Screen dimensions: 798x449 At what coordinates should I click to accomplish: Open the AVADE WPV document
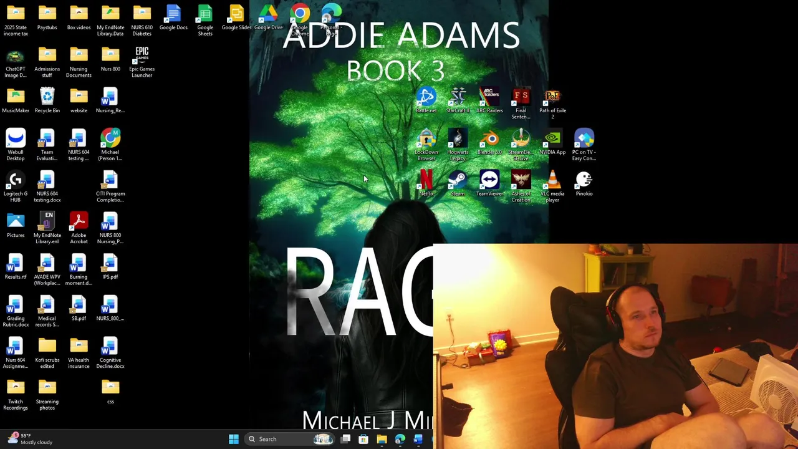pos(47,269)
